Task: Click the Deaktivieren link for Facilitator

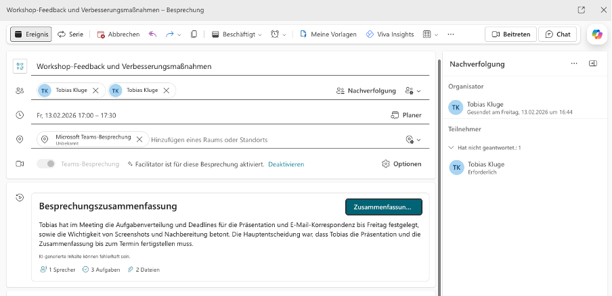Action: point(286,164)
